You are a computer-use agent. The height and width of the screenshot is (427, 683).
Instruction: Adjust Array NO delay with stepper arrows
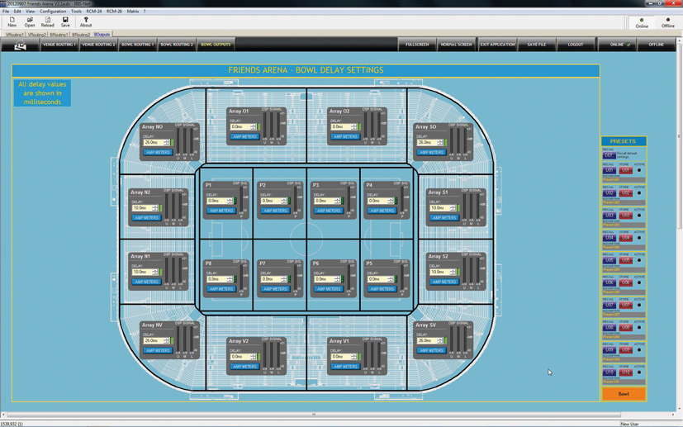click(166, 143)
